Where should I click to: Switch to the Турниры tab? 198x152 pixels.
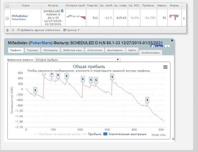(x=33, y=50)
